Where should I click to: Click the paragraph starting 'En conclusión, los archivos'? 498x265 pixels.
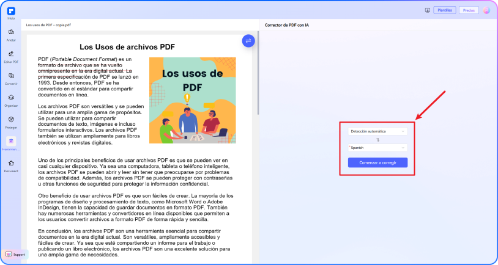pos(134,243)
